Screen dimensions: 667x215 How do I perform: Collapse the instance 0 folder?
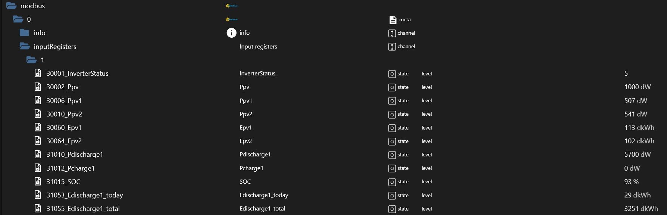point(18,19)
